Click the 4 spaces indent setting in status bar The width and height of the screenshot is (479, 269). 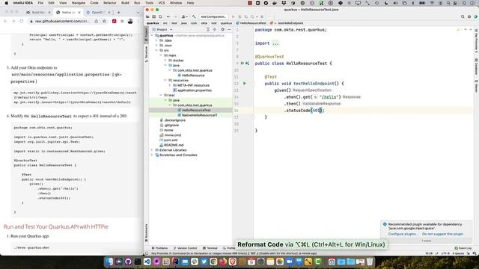coord(458,253)
